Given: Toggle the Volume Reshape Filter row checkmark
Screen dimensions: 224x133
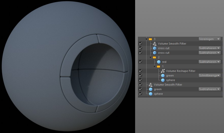Looking at the screenshot, I should click(140, 71).
